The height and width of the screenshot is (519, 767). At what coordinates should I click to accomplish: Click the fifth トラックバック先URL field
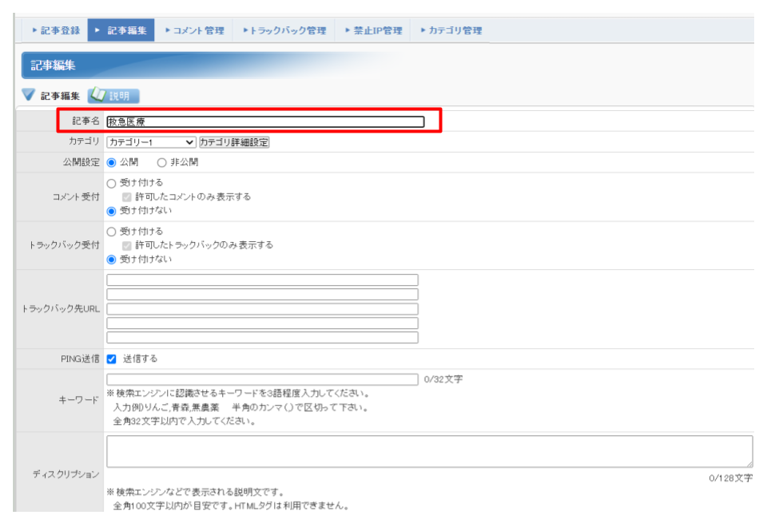click(262, 338)
